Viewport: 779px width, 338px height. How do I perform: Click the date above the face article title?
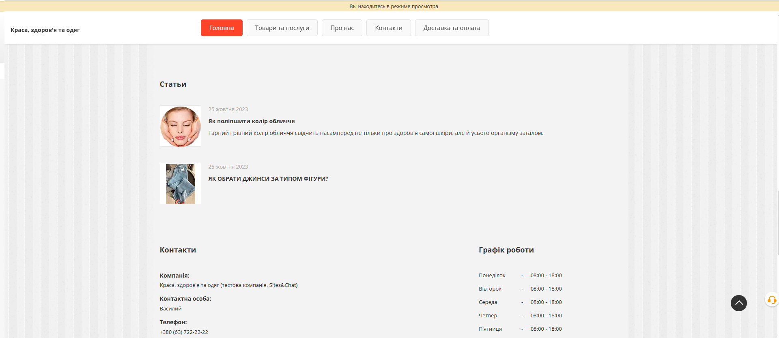(x=228, y=109)
